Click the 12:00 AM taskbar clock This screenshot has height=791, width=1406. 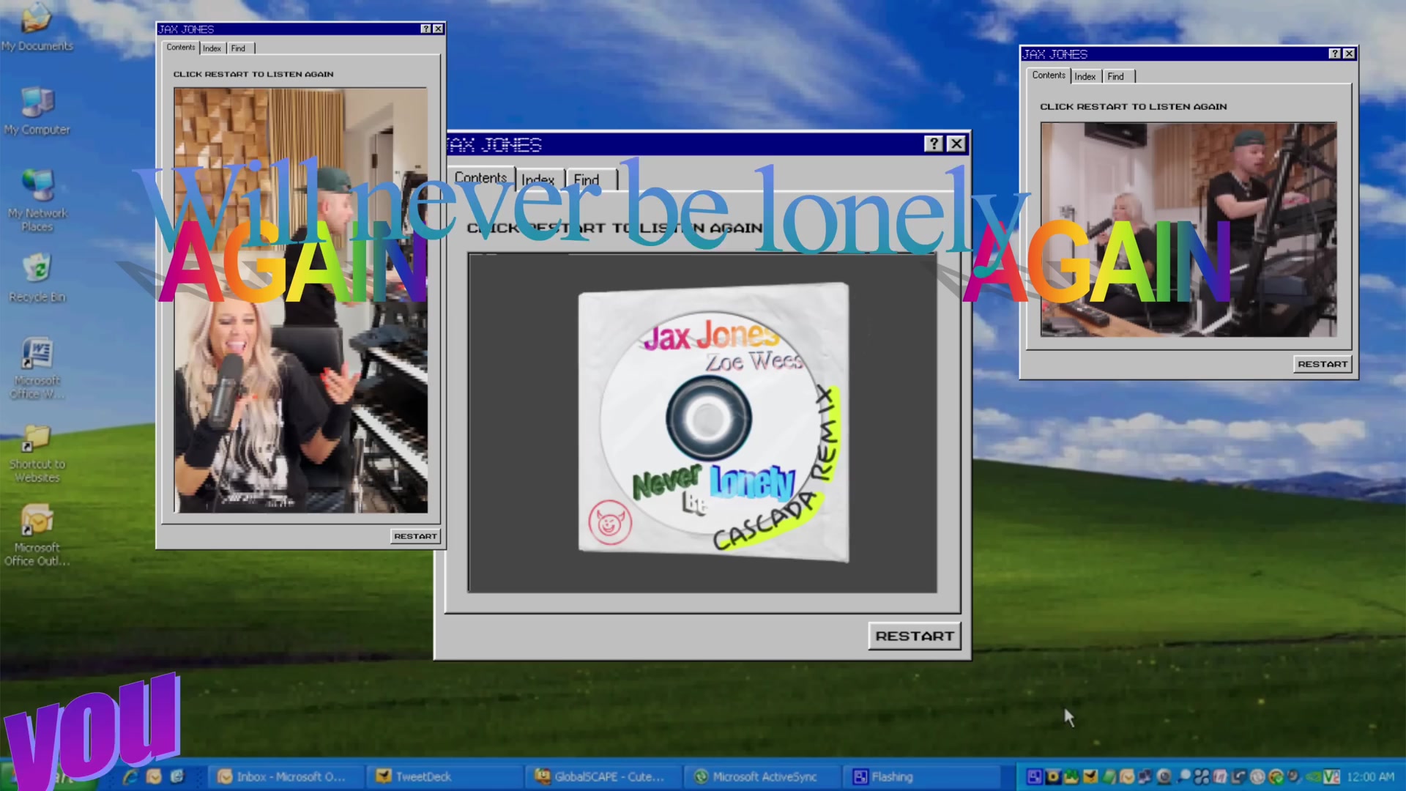click(1370, 776)
